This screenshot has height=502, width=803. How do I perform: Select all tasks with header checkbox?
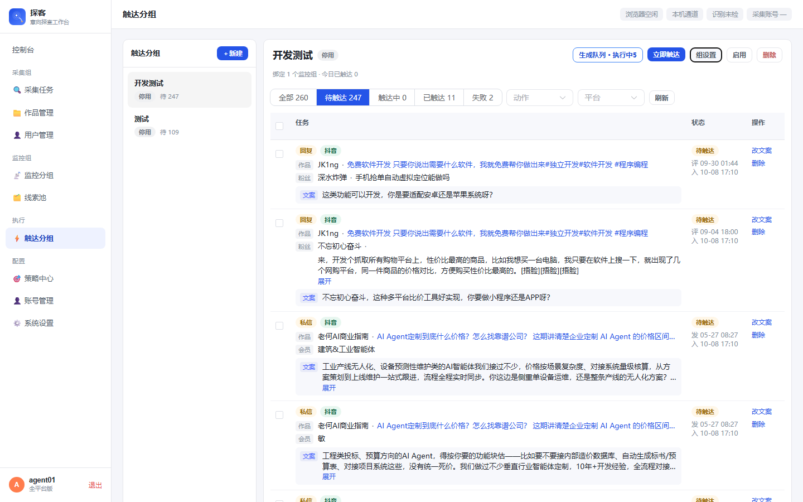click(279, 126)
